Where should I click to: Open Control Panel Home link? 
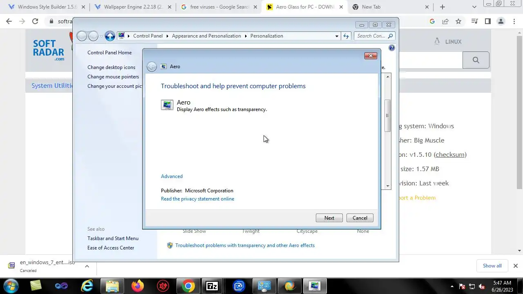click(x=110, y=53)
